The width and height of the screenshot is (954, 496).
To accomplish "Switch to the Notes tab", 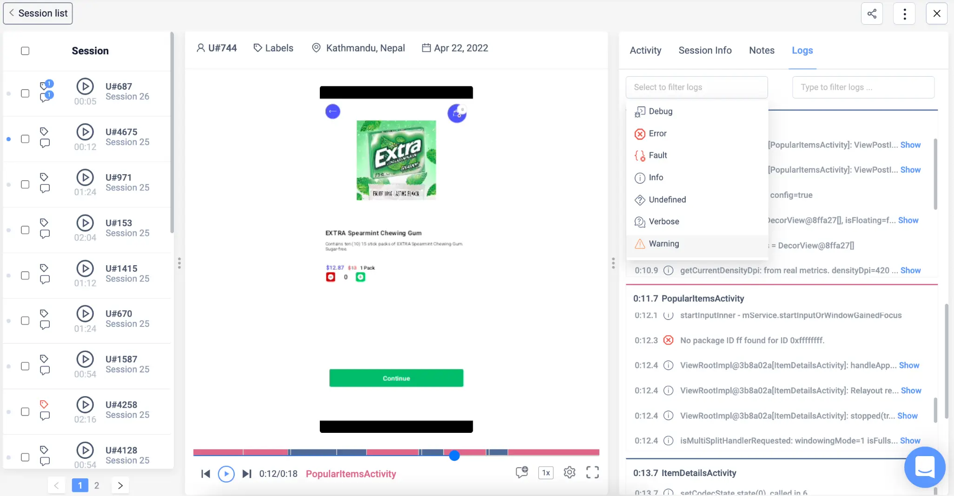I will coord(762,50).
